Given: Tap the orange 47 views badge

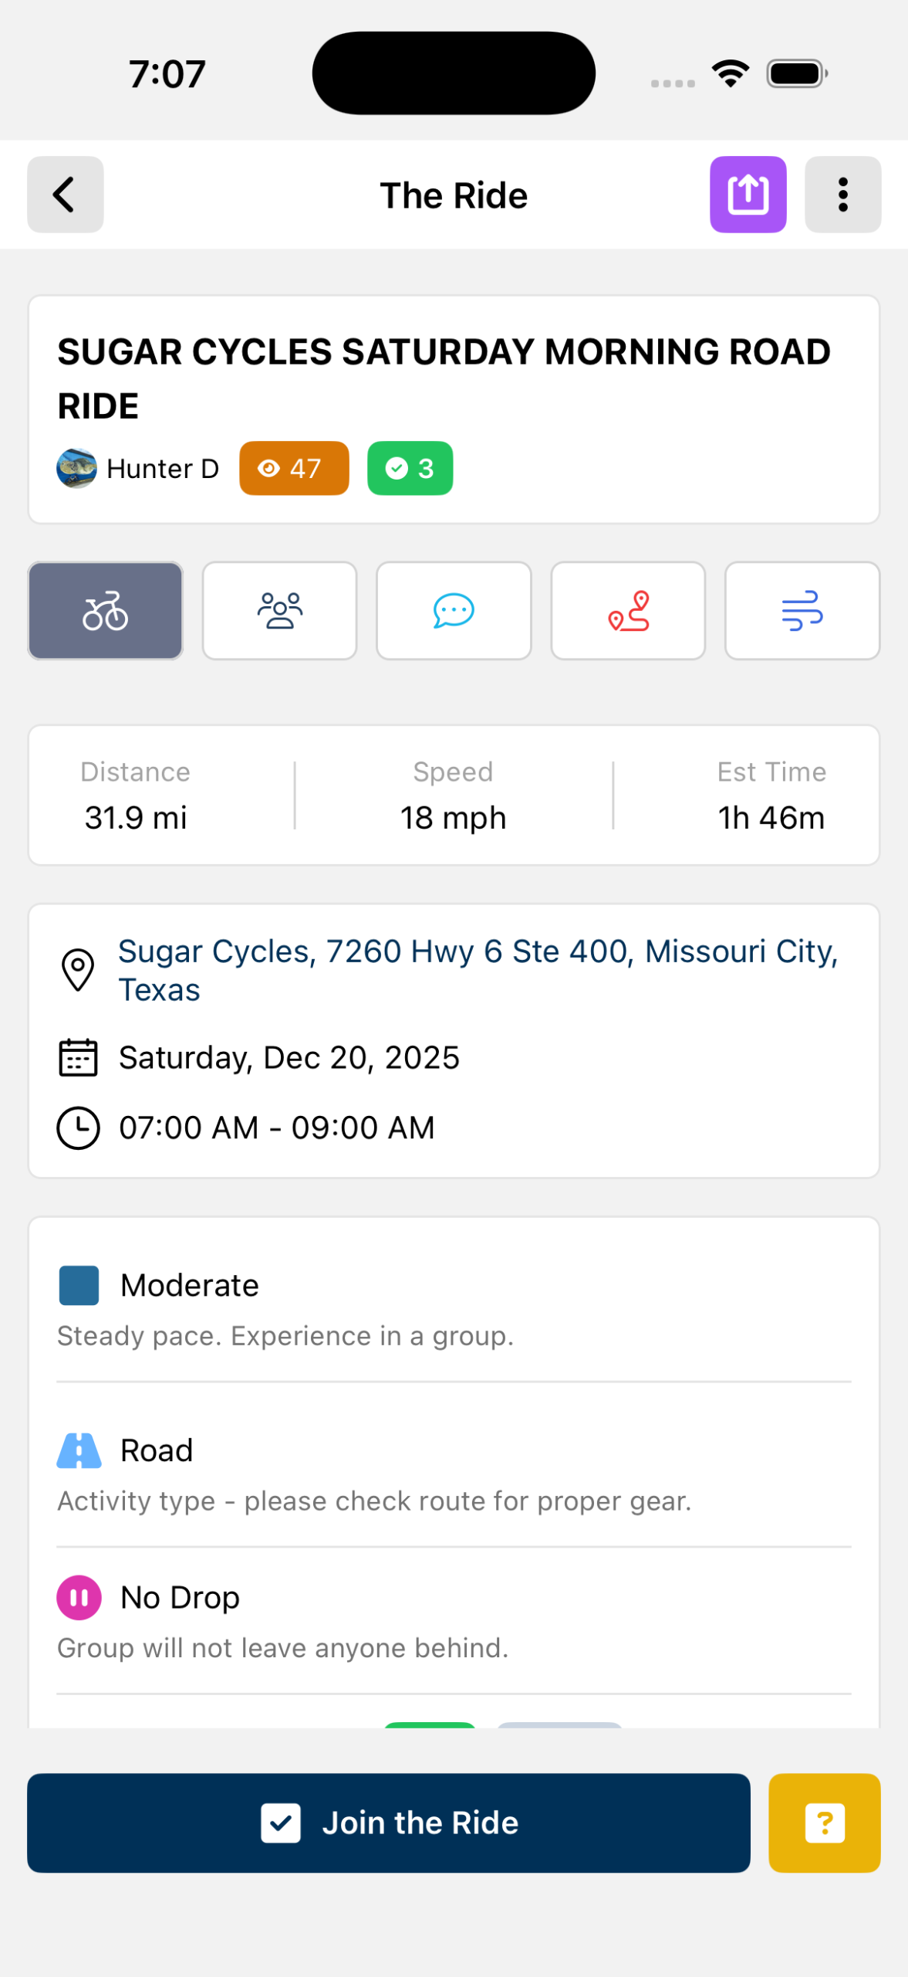Looking at the screenshot, I should [x=294, y=468].
